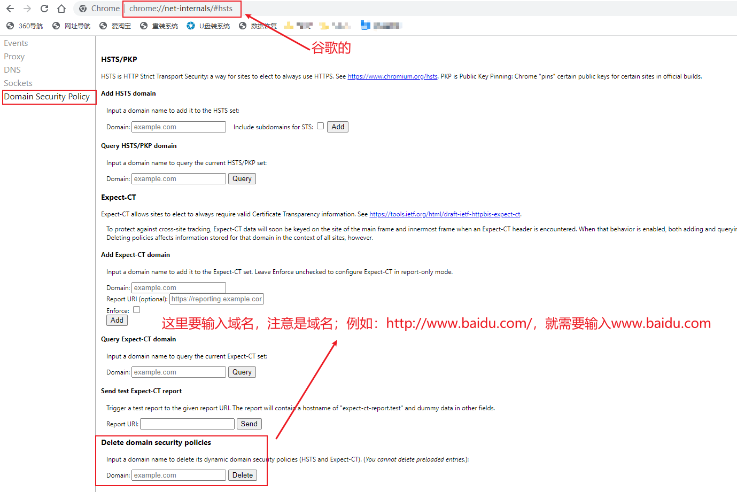This screenshot has height=492, width=737.
Task: Focus the Report URI (optional) input field
Action: pos(217,299)
